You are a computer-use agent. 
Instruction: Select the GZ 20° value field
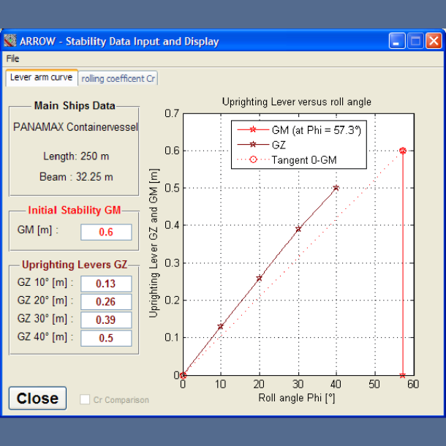(106, 302)
